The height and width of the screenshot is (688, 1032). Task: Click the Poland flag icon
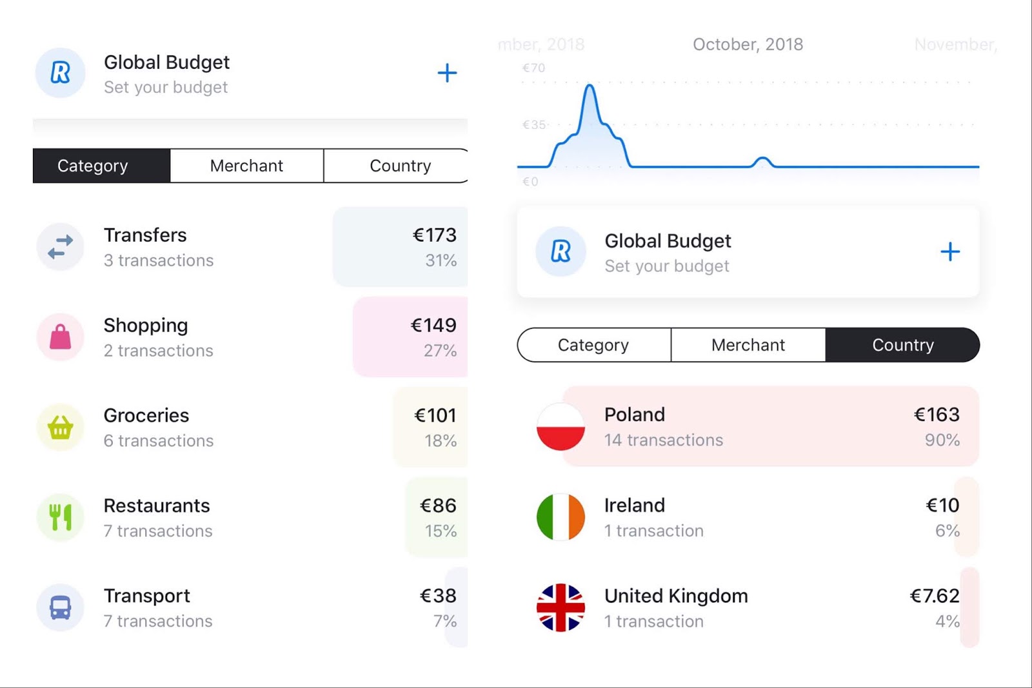click(x=561, y=427)
